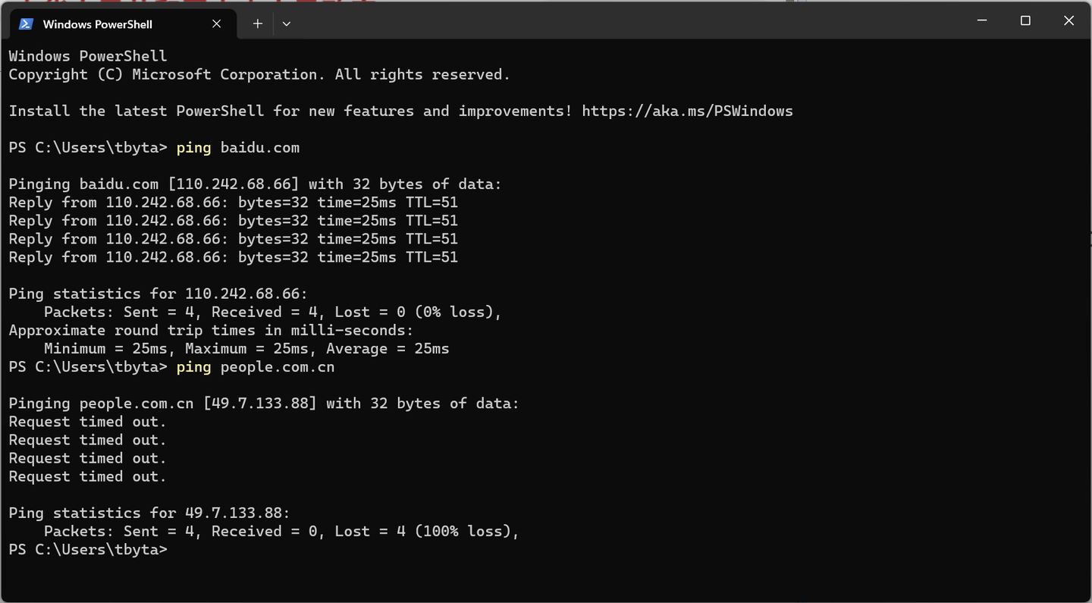Select the Windows PowerShell tab title
The height and width of the screenshot is (603, 1092).
point(97,24)
